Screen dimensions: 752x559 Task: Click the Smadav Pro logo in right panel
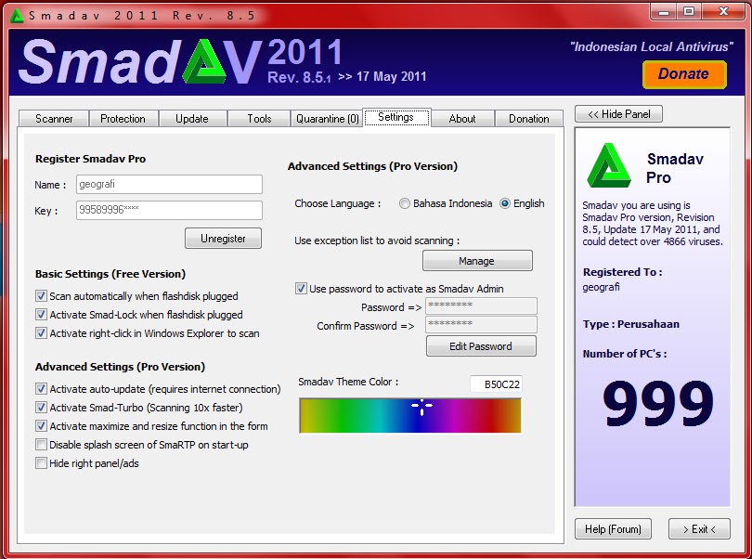point(609,165)
